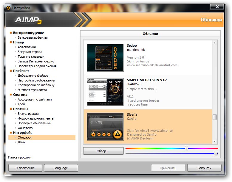The width and height of the screenshot is (232, 182).
Task: Click the Siveria skin preview image
Action: (x=105, y=126)
